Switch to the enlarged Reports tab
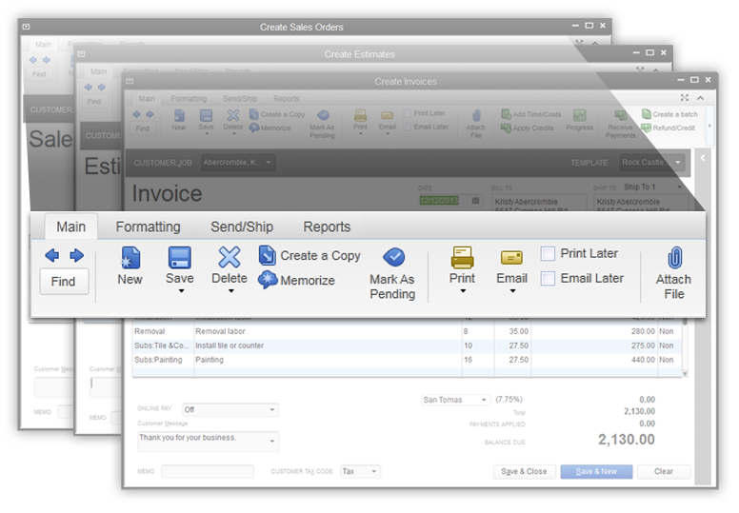The height and width of the screenshot is (513, 739). point(327,227)
